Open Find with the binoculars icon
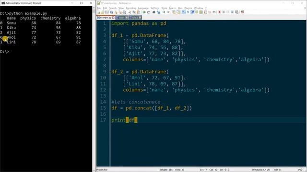The image size is (307, 172). click(x=153, y=12)
